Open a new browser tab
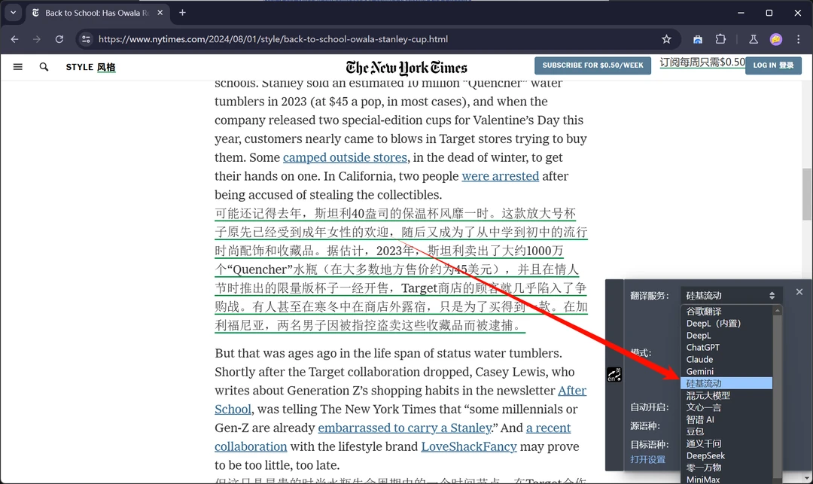813x484 pixels. tap(182, 13)
